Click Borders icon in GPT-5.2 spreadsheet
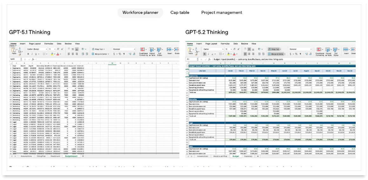 click(220, 54)
